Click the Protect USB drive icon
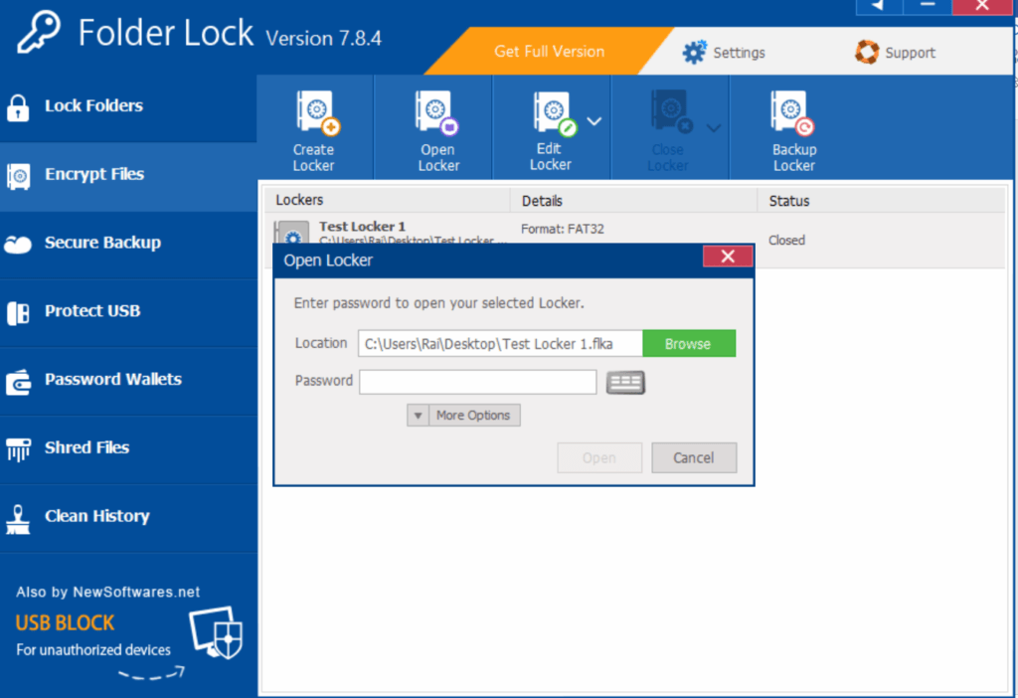1018x698 pixels. 18,313
